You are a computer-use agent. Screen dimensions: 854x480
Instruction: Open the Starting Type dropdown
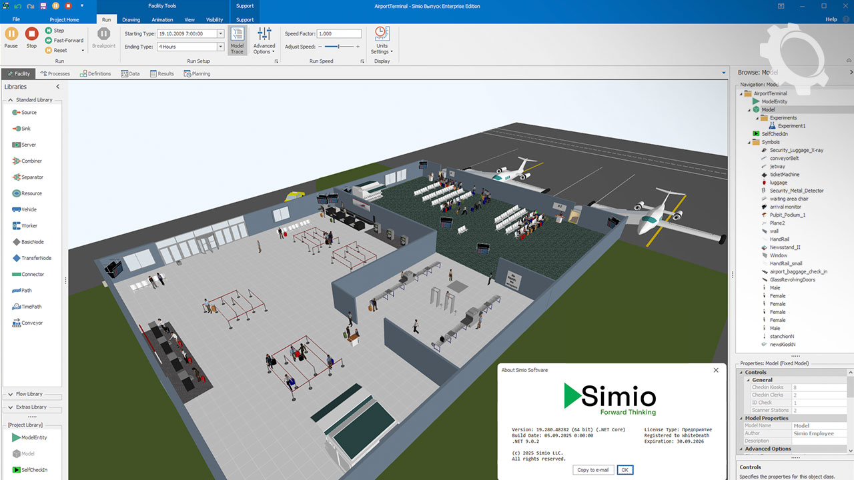[220, 33]
